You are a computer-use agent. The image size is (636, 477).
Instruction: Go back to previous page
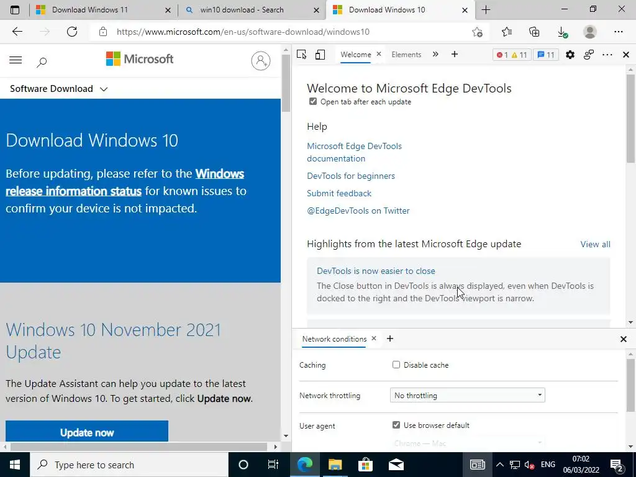[x=17, y=32]
